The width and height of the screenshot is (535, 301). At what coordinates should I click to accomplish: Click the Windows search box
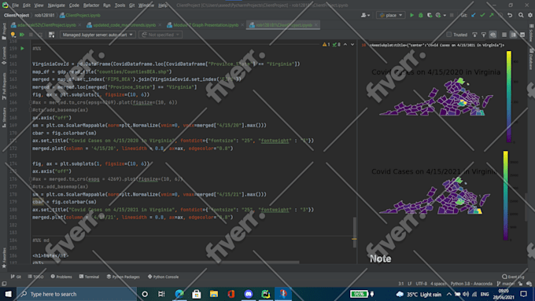pyautogui.click(x=77, y=294)
